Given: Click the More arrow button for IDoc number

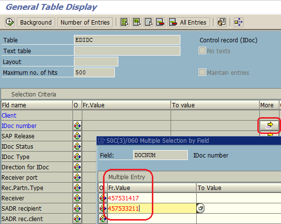Looking at the screenshot, I should 269,125.
